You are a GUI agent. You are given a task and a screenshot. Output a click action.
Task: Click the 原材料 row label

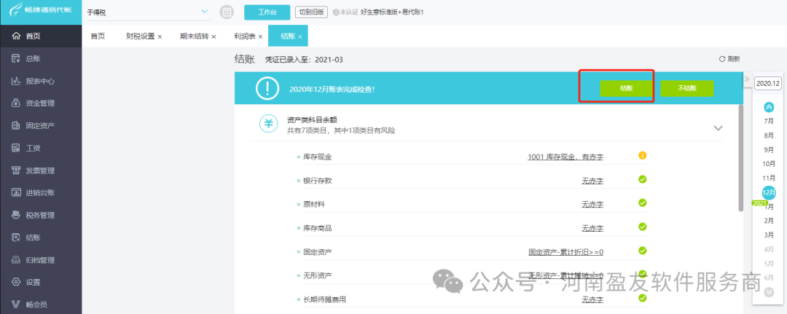pyautogui.click(x=313, y=205)
